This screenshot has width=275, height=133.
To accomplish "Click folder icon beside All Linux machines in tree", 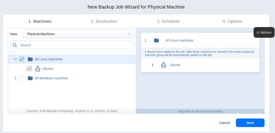I will 30,59.
